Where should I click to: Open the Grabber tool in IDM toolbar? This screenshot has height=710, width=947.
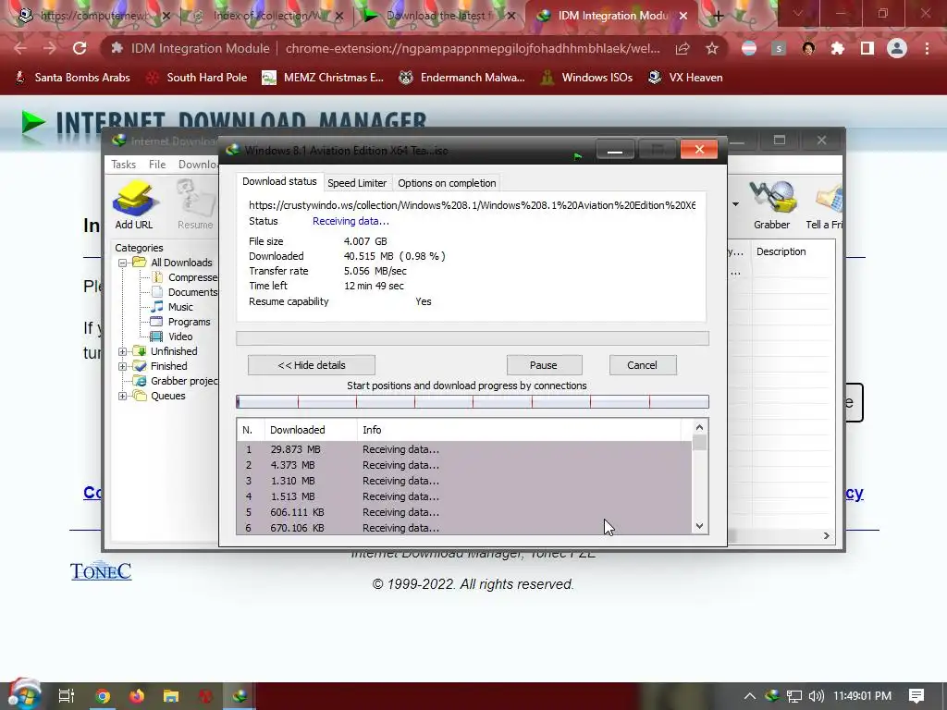pos(771,204)
